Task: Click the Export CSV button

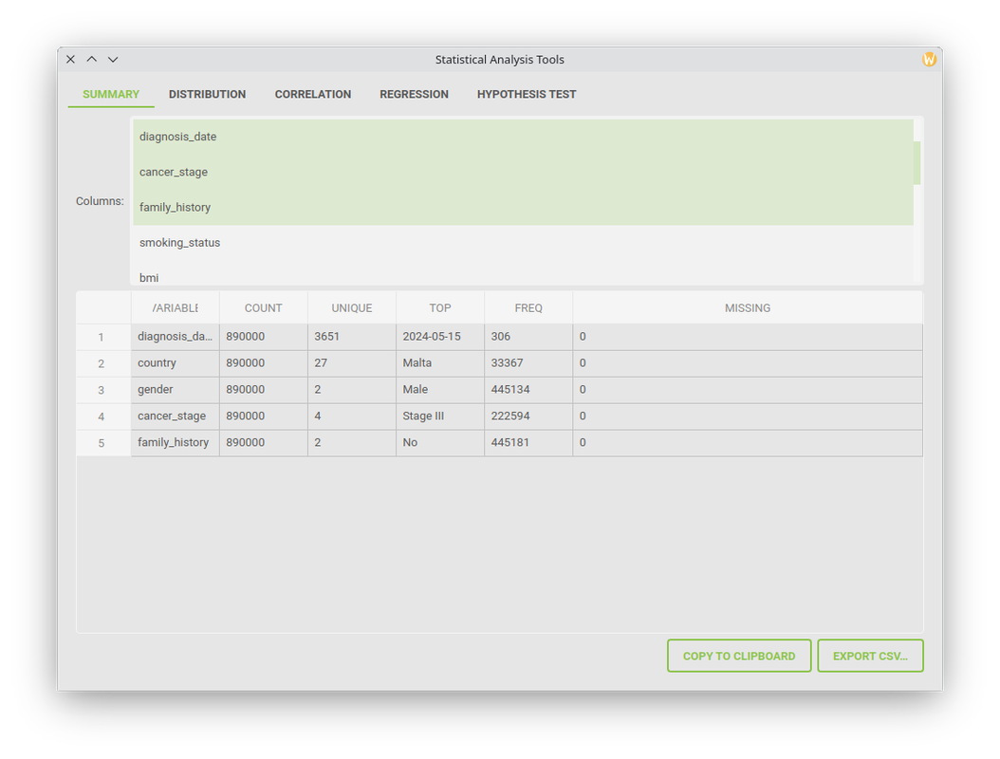Action: pyautogui.click(x=871, y=656)
